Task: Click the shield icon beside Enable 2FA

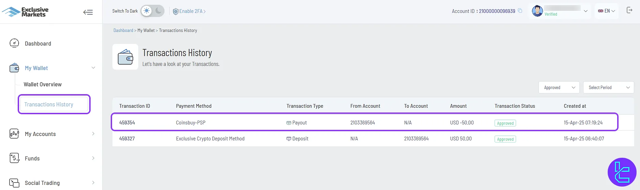Action: (176, 12)
